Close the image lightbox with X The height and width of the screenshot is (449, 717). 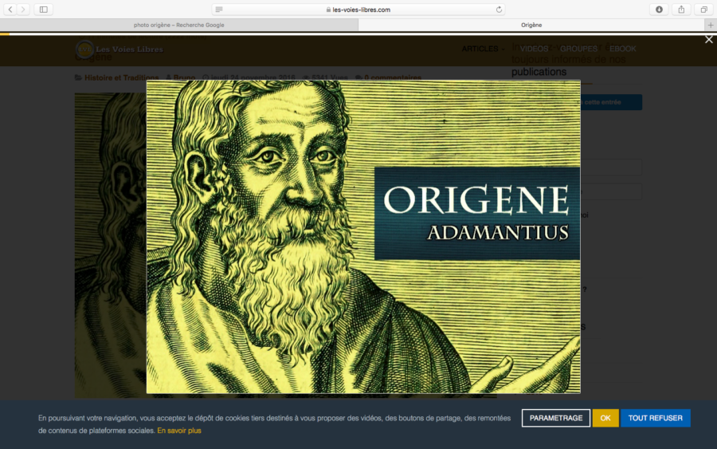[x=709, y=40]
